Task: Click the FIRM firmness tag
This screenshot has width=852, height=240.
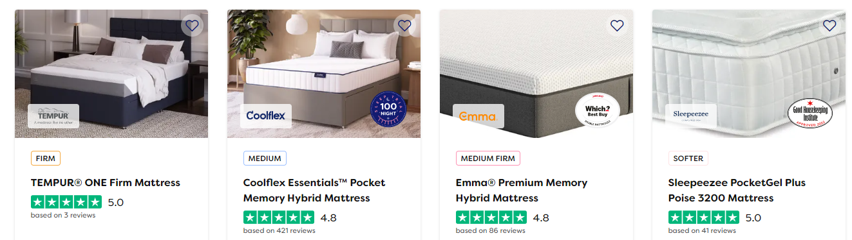Action: coord(46,158)
